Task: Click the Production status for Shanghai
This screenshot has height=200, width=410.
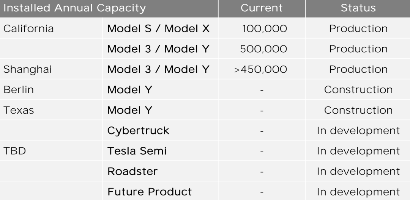Action: coord(358,70)
